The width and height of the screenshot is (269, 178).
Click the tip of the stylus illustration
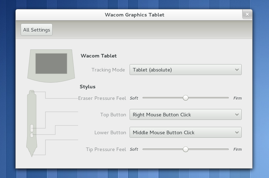[32, 154]
